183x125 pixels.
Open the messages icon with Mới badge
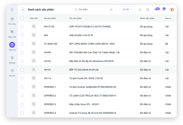point(155,10)
